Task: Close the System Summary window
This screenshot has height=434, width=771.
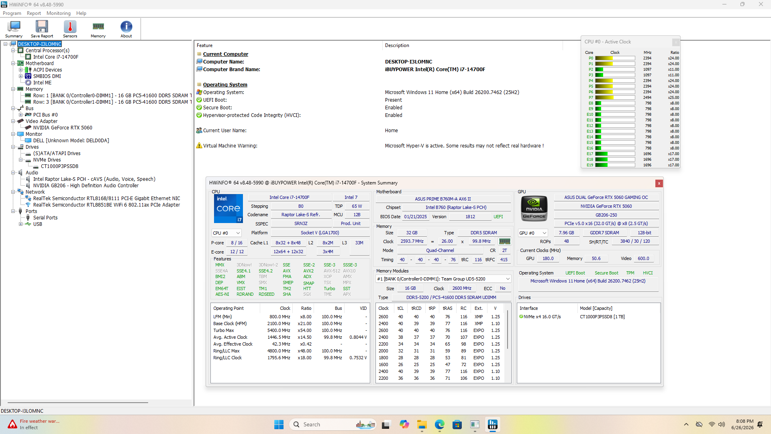Action: point(659,183)
